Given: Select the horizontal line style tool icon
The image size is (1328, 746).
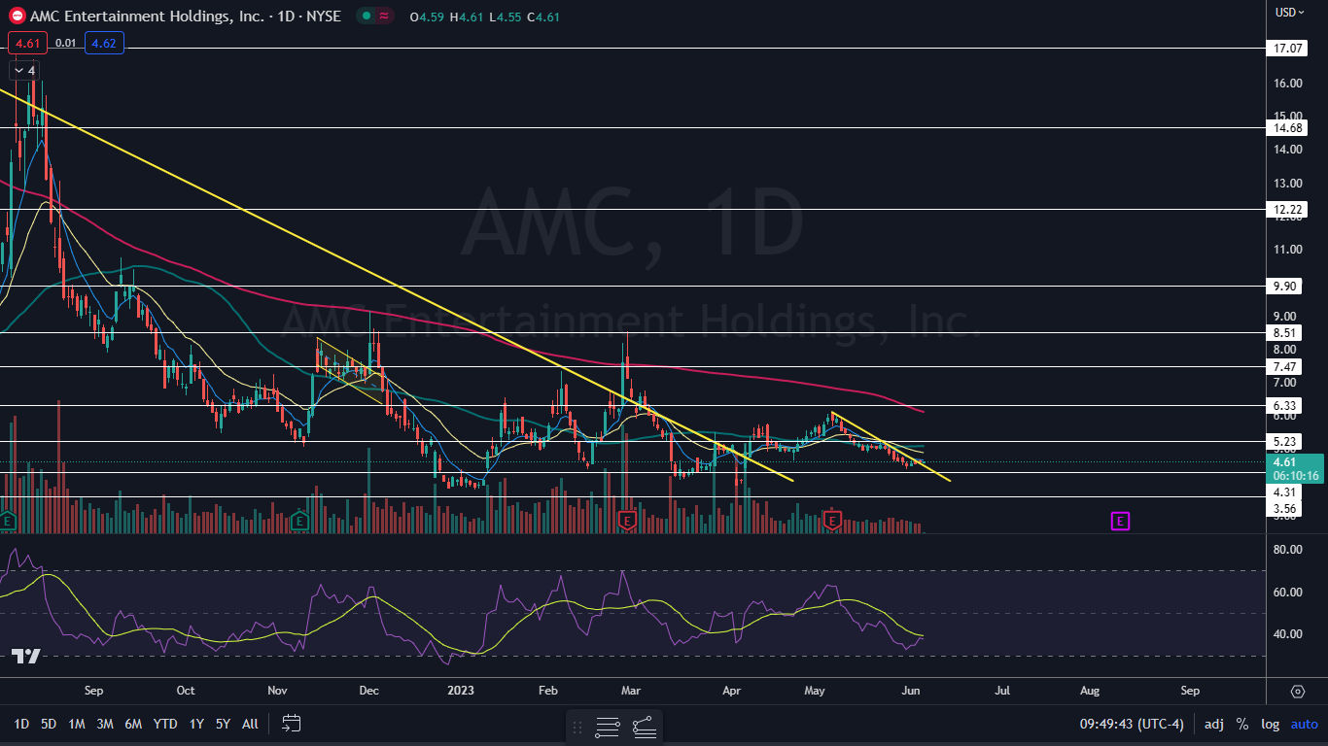Looking at the screenshot, I should tap(608, 727).
